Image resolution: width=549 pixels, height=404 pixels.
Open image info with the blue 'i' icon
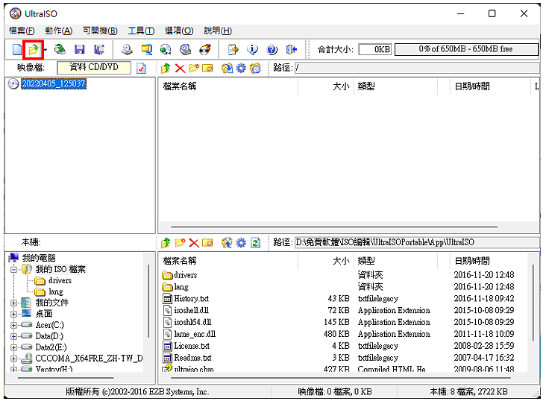[x=252, y=50]
